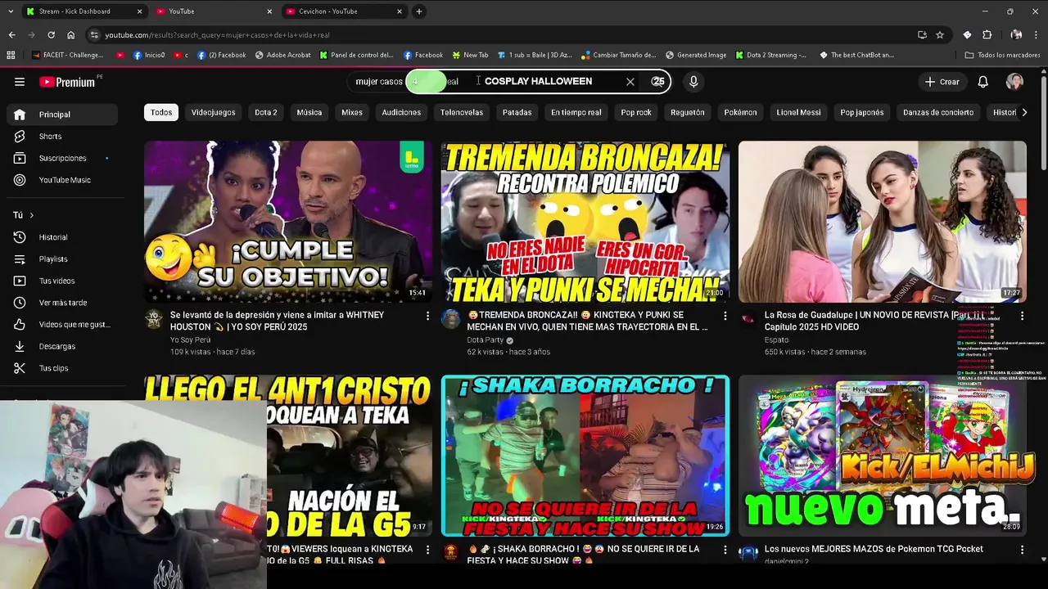Open Historial in sidebar
The image size is (1048, 589).
click(x=62, y=237)
